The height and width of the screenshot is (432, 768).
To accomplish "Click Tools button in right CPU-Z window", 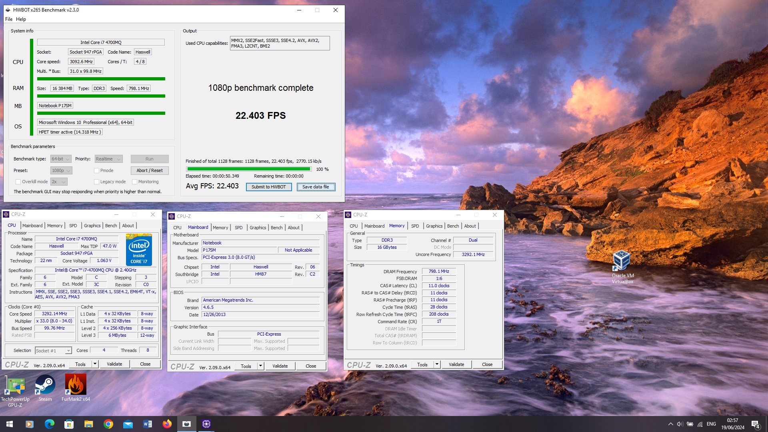I will 422,364.
